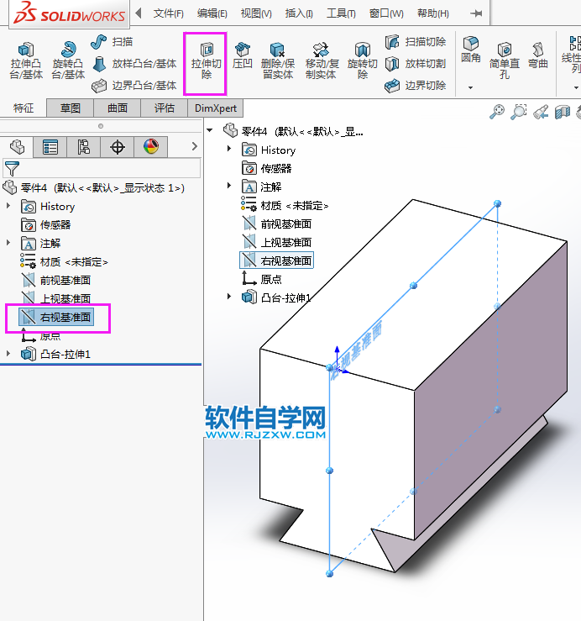581x621 pixels.
Task: Open the 工具(T) menu
Action: [341, 13]
